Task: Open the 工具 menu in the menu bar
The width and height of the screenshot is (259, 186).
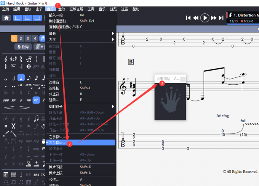Action: 91,8
